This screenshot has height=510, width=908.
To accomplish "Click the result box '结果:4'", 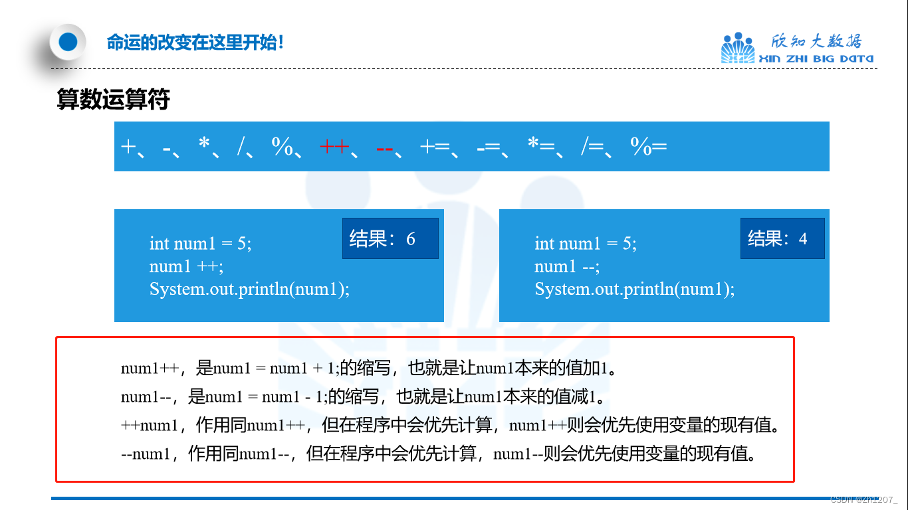I will click(x=782, y=238).
